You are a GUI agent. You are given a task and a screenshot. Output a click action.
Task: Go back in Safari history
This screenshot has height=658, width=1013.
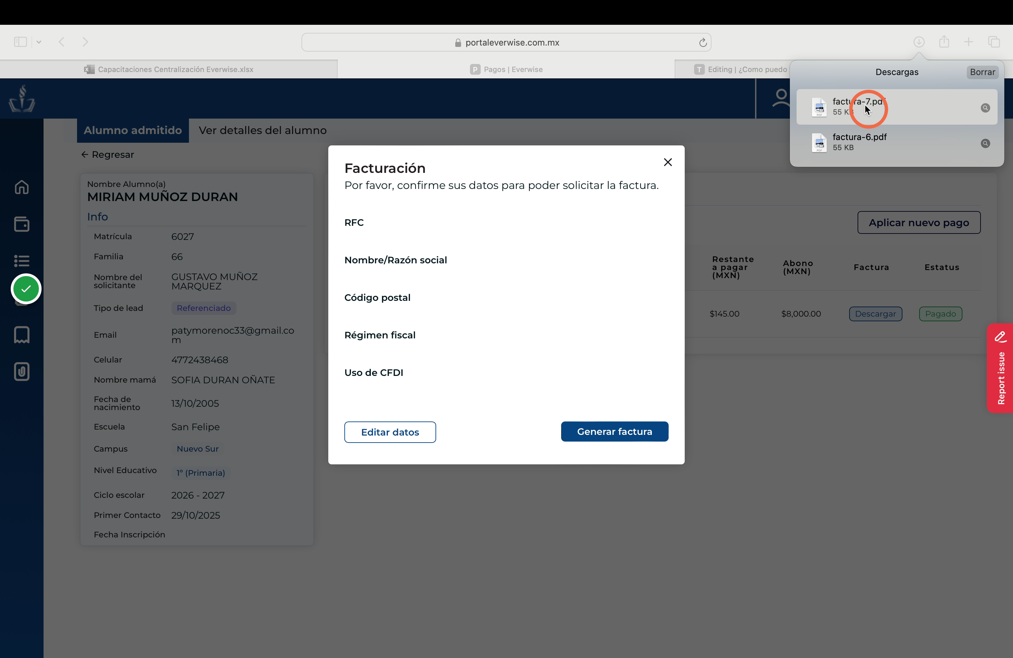[62, 42]
